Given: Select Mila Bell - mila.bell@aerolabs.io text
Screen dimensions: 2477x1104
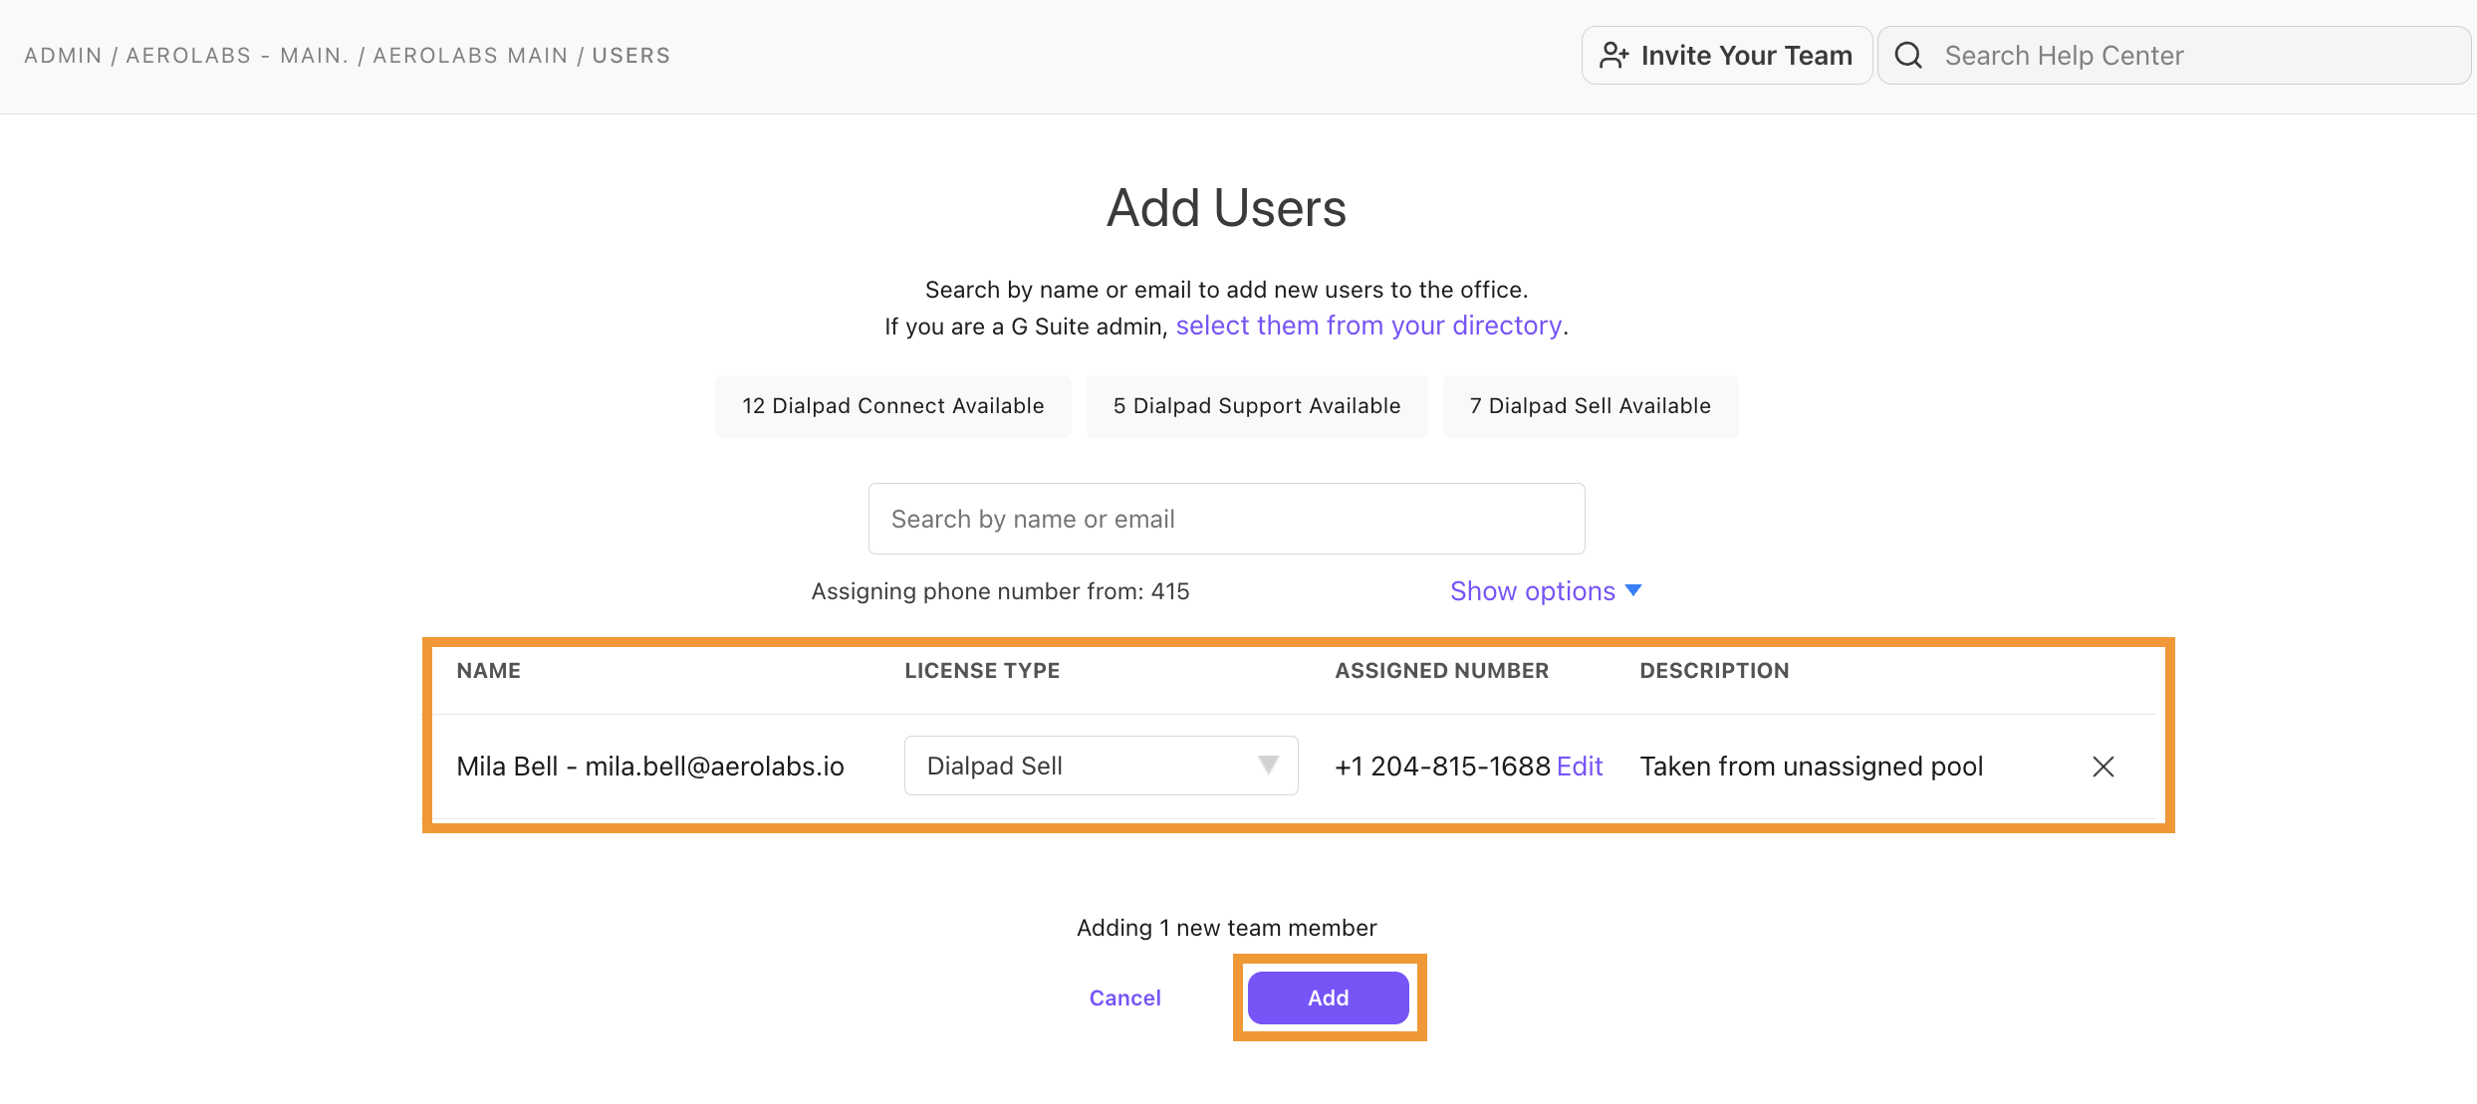Looking at the screenshot, I should pos(650,766).
